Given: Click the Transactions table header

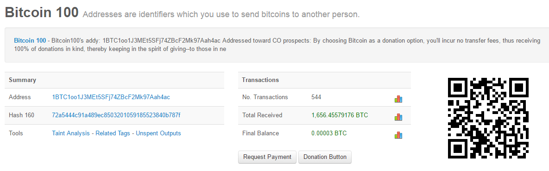Looking at the screenshot, I should pyautogui.click(x=324, y=80).
